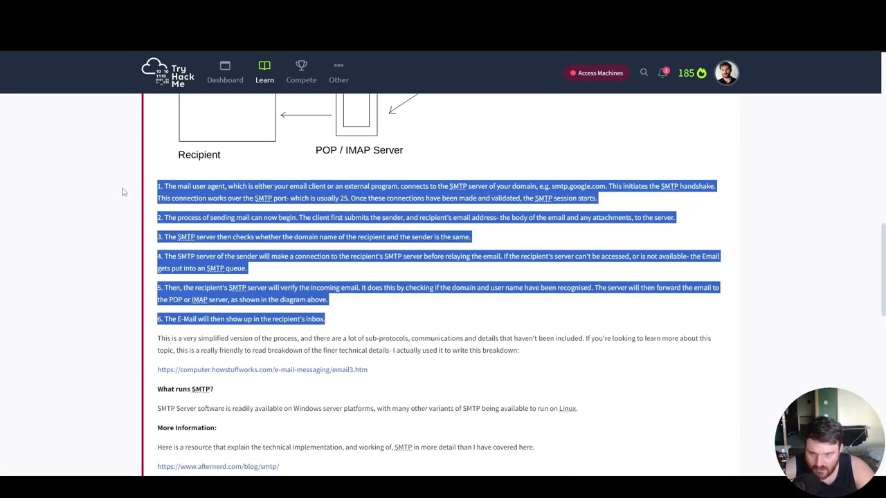886x498 pixels.
Task: Click step 1 about the mail user agent
Action: tap(437, 192)
